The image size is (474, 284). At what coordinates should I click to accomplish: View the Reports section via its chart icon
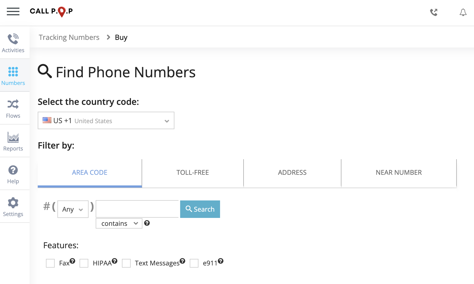[13, 140]
